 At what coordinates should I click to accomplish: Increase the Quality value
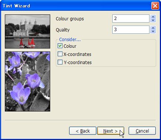click(153, 28)
